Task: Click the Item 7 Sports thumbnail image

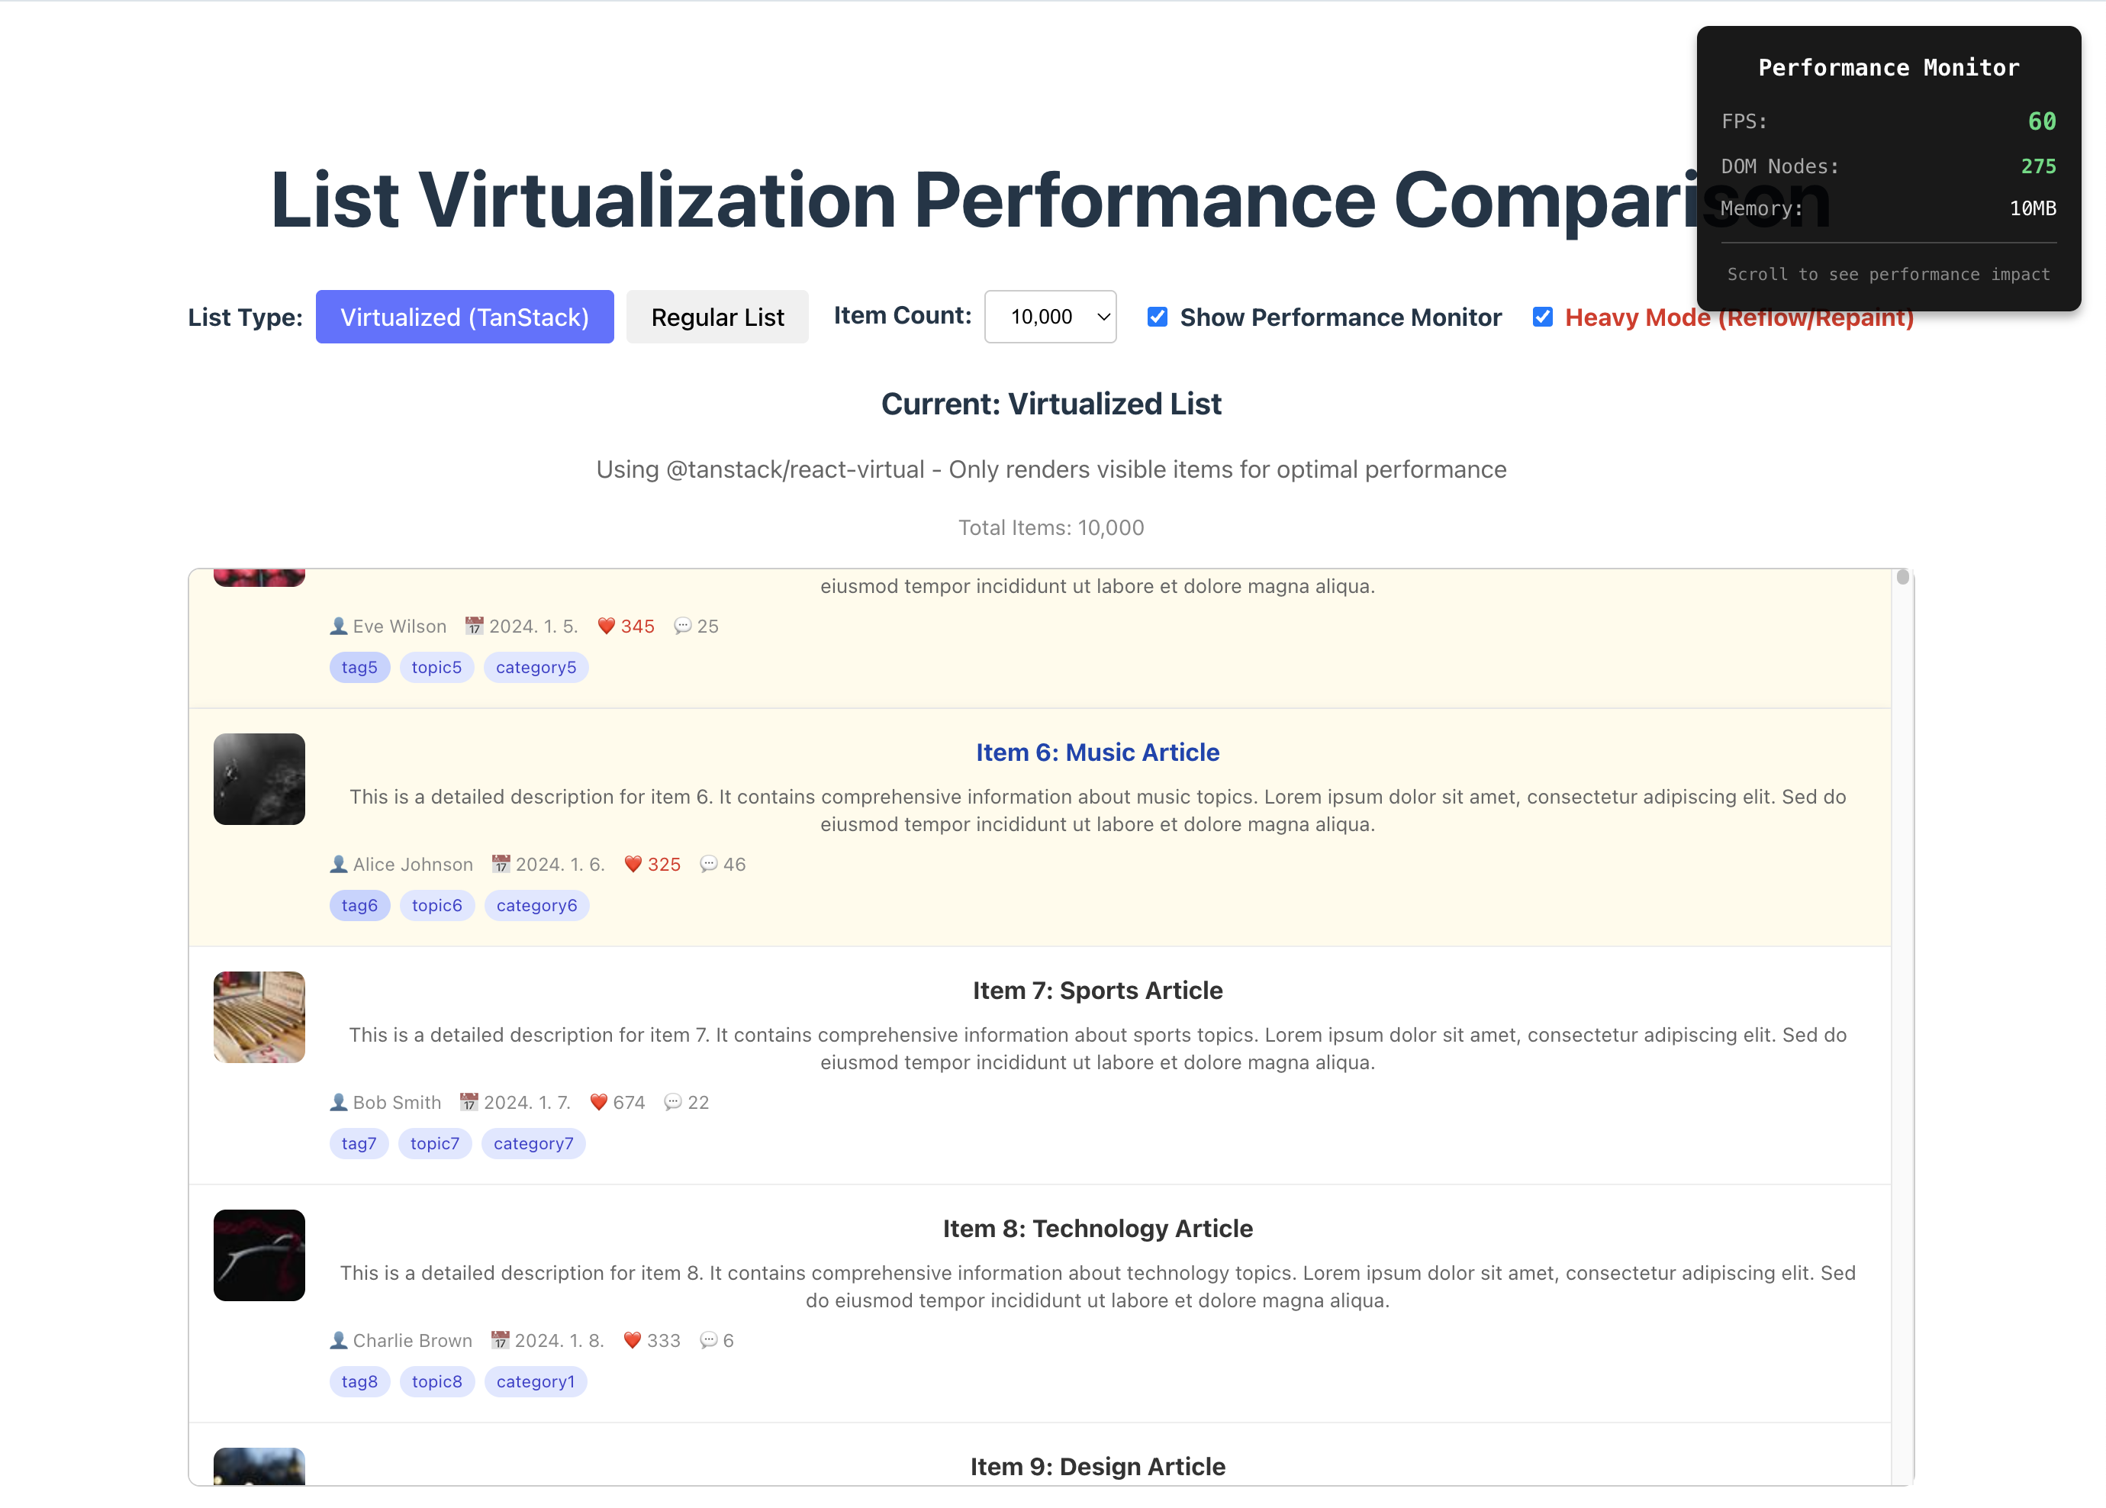Action: pos(259,1017)
